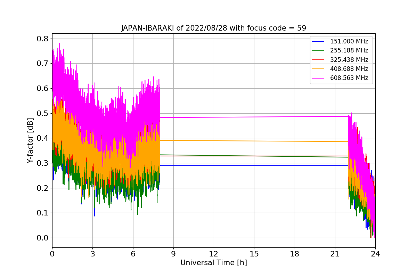The image size is (417, 278).
Task: Click the y-axis tick label 0.0
Action: click(x=43, y=238)
